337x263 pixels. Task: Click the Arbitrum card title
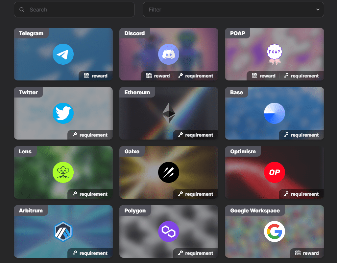click(31, 210)
